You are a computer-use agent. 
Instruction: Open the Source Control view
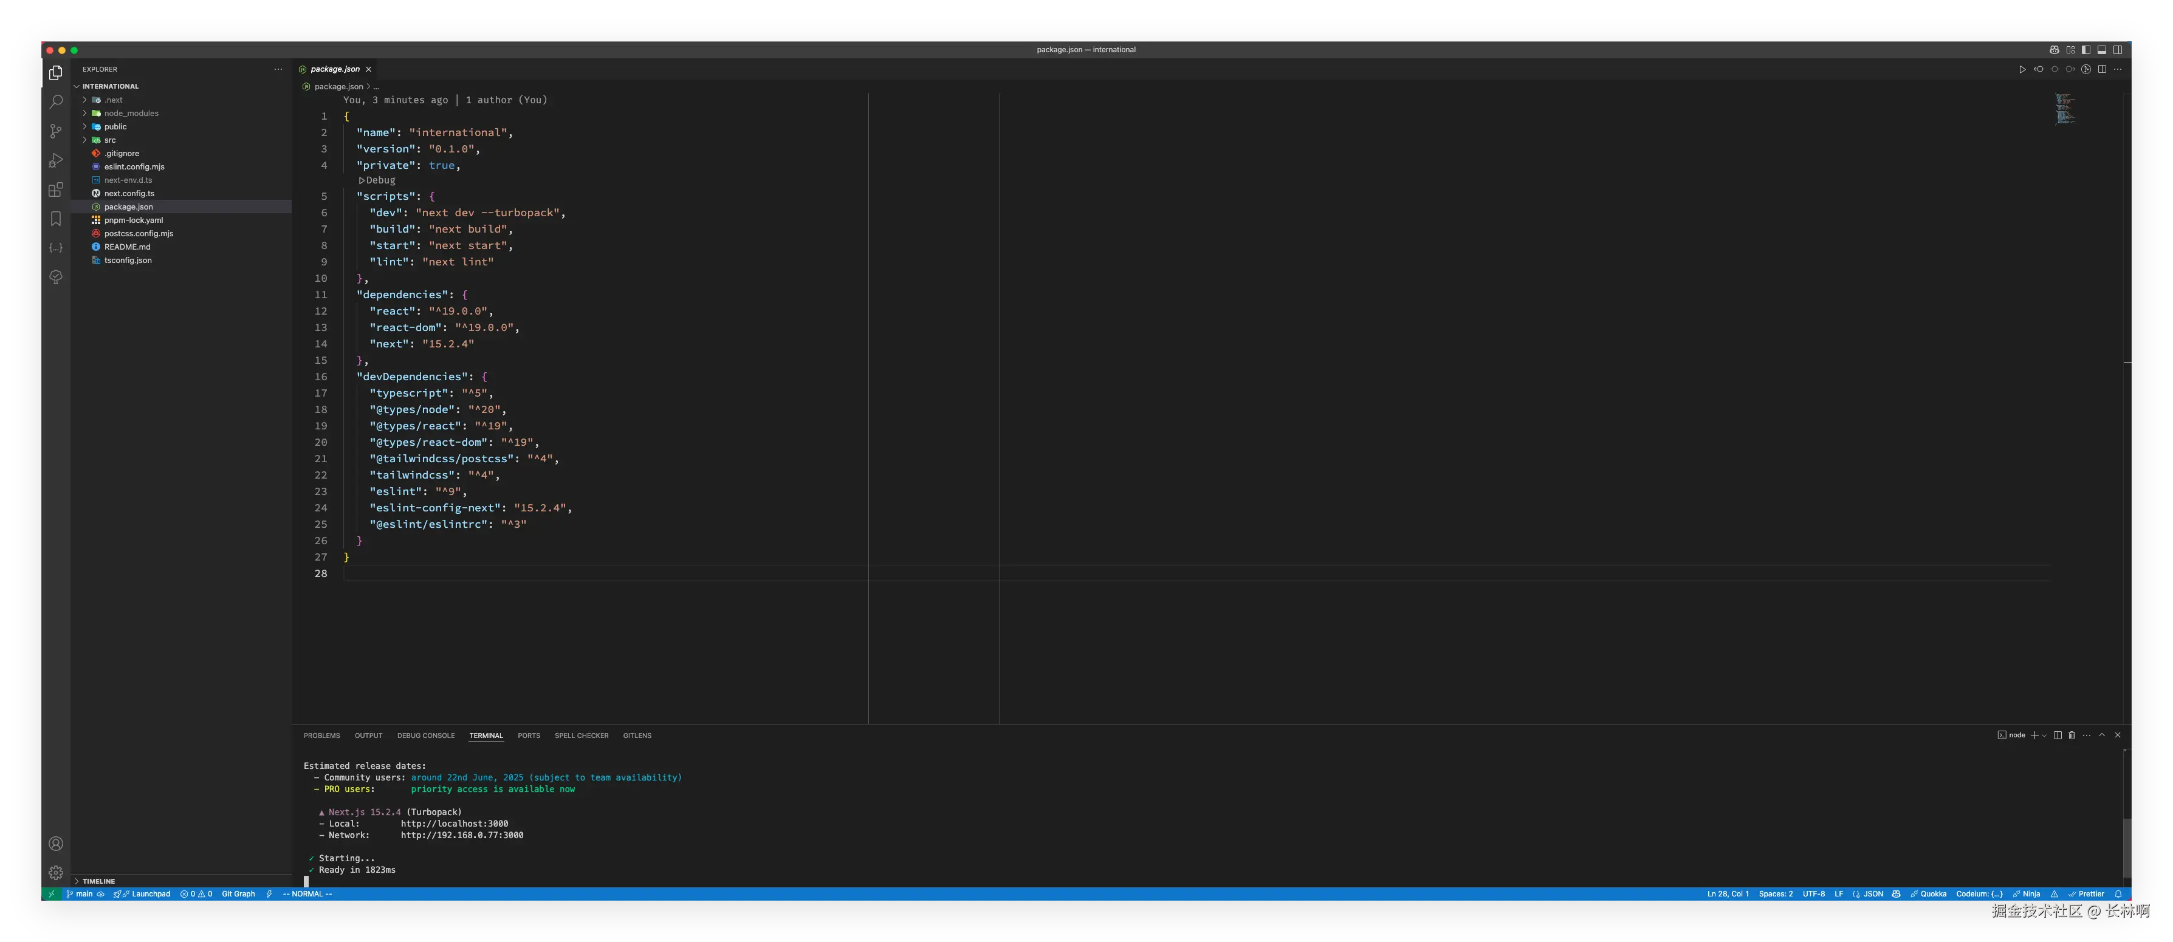[x=56, y=132]
